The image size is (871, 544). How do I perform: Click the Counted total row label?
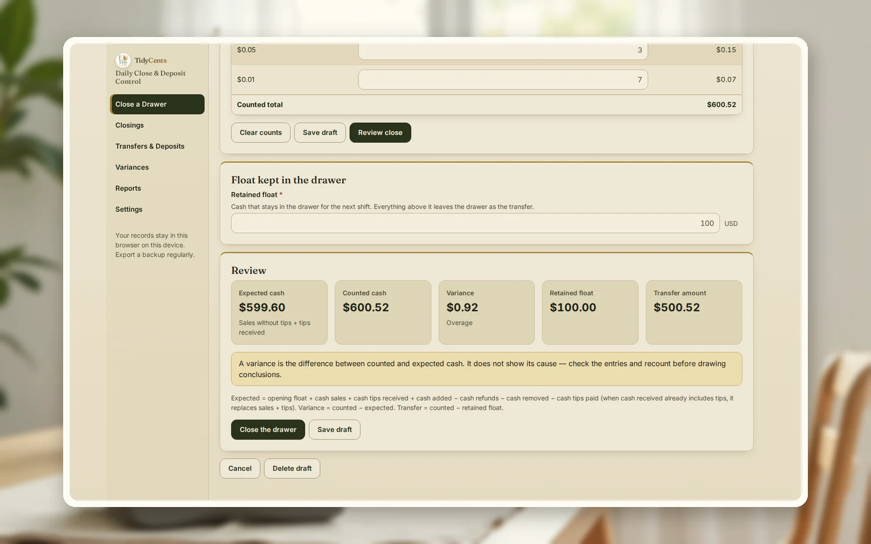click(260, 104)
